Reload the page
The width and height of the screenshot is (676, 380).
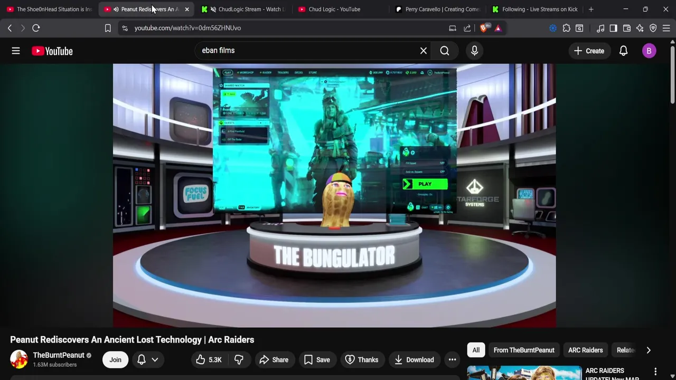[x=36, y=28]
